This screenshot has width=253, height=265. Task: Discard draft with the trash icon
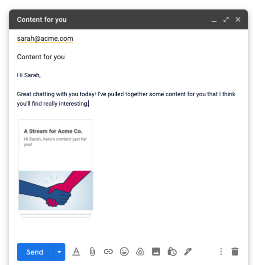[235, 252]
